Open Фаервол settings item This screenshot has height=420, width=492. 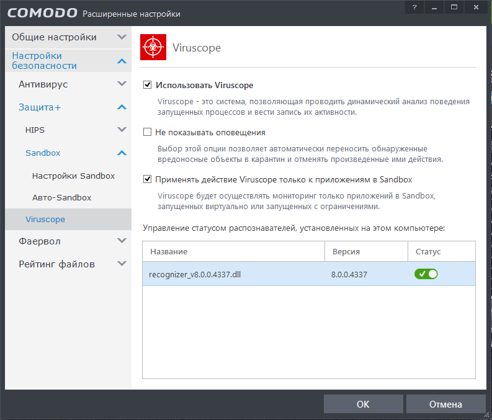pyautogui.click(x=68, y=241)
